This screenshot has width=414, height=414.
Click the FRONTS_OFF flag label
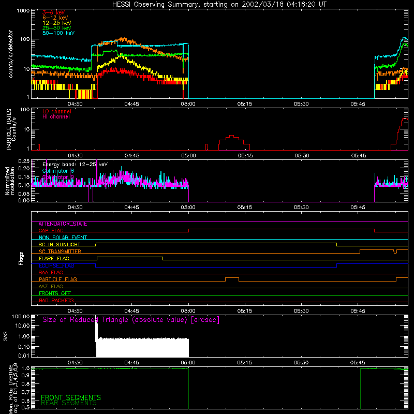(x=55, y=293)
